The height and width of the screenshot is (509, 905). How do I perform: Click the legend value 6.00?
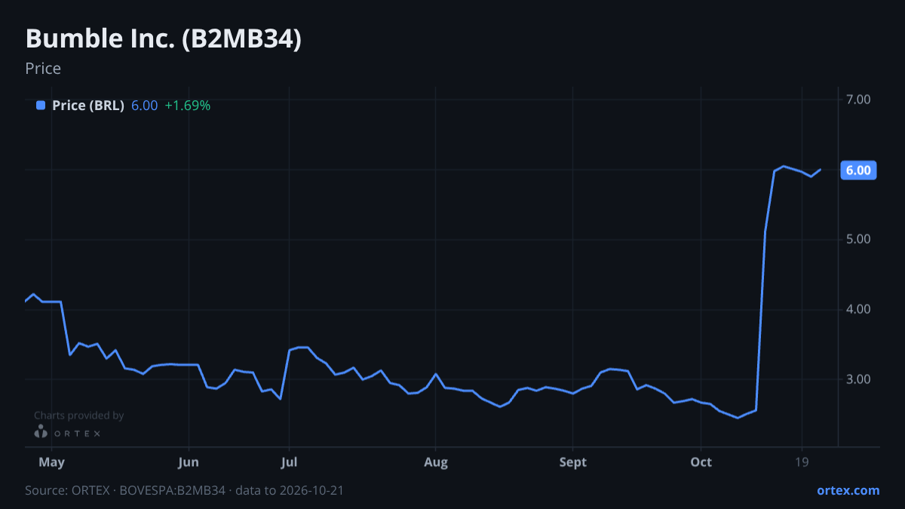pyautogui.click(x=145, y=106)
